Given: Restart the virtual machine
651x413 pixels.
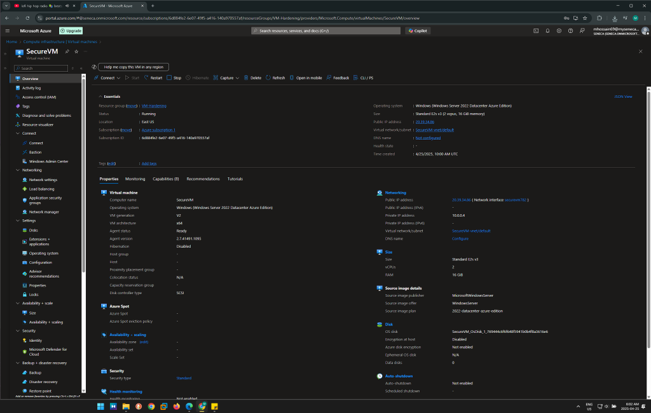Looking at the screenshot, I should click(153, 78).
